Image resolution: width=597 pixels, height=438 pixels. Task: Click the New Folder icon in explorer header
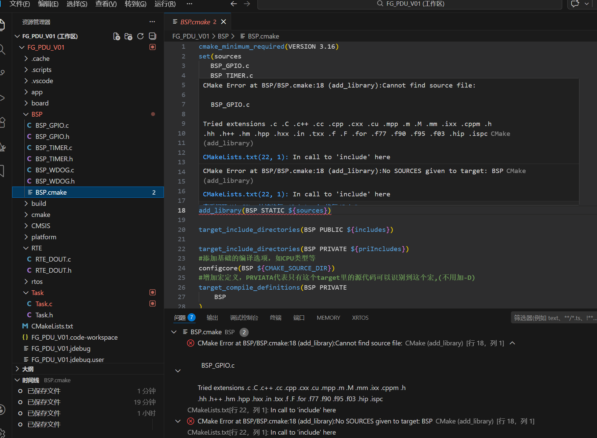[x=128, y=36]
